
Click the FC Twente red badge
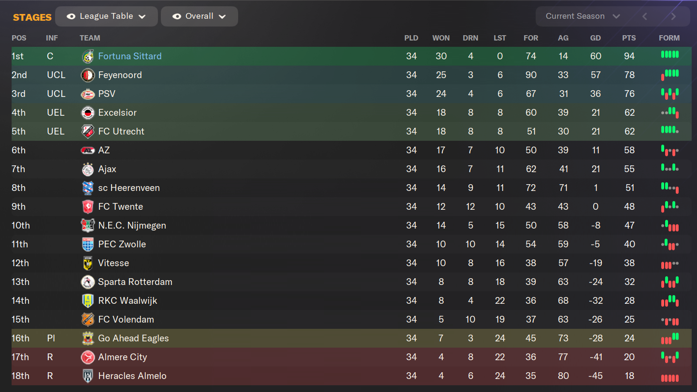[x=87, y=207]
